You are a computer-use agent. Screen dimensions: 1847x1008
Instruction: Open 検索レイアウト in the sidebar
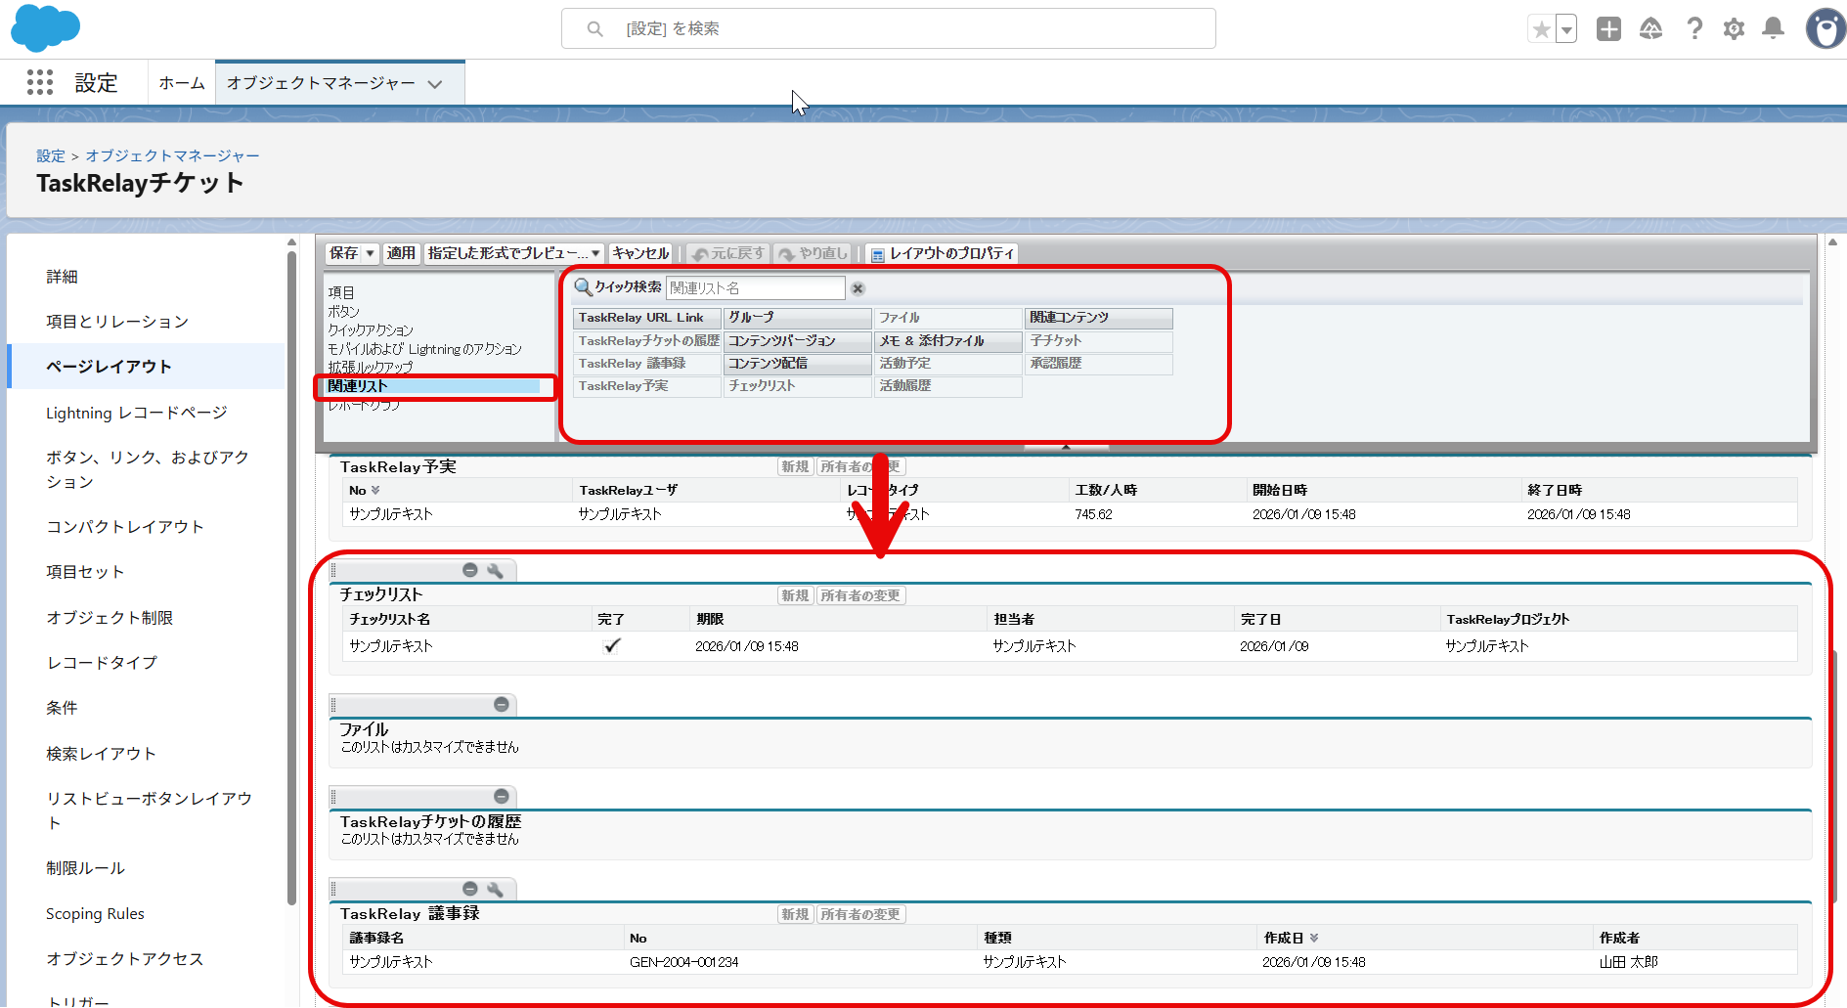pos(102,754)
